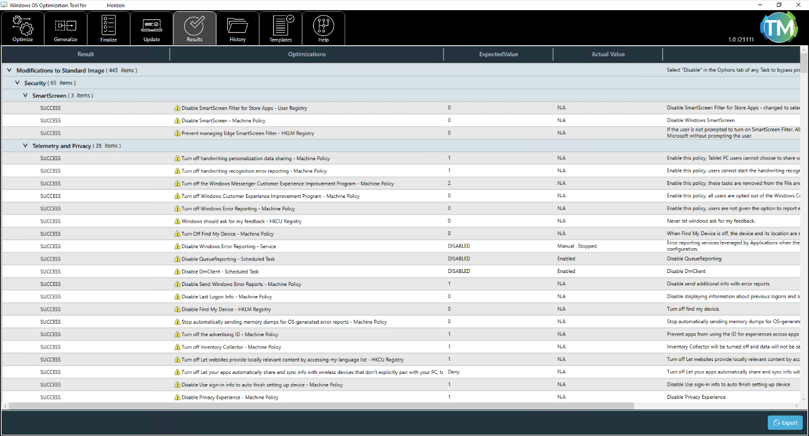Image resolution: width=809 pixels, height=436 pixels.
Task: Select "Stop automatically sending memory dumps" optimization text
Action: 284,322
